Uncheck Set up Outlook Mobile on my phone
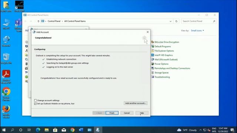237x133 pixels. 36,103
